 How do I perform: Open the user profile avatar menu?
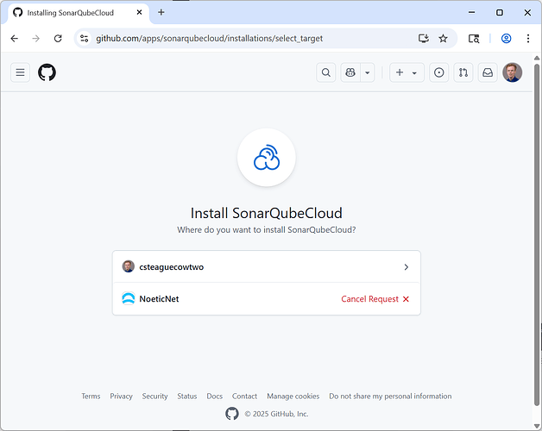coord(512,72)
